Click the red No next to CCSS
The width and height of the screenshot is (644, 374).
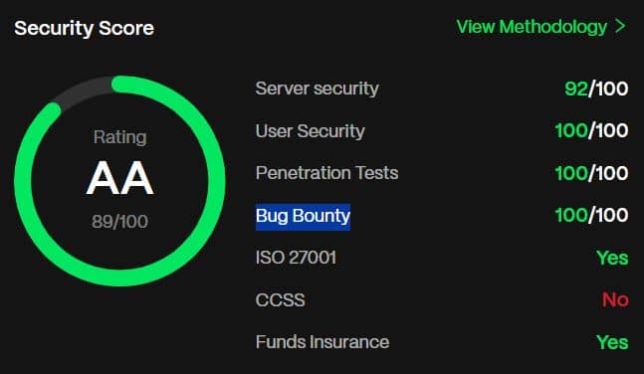tap(615, 300)
